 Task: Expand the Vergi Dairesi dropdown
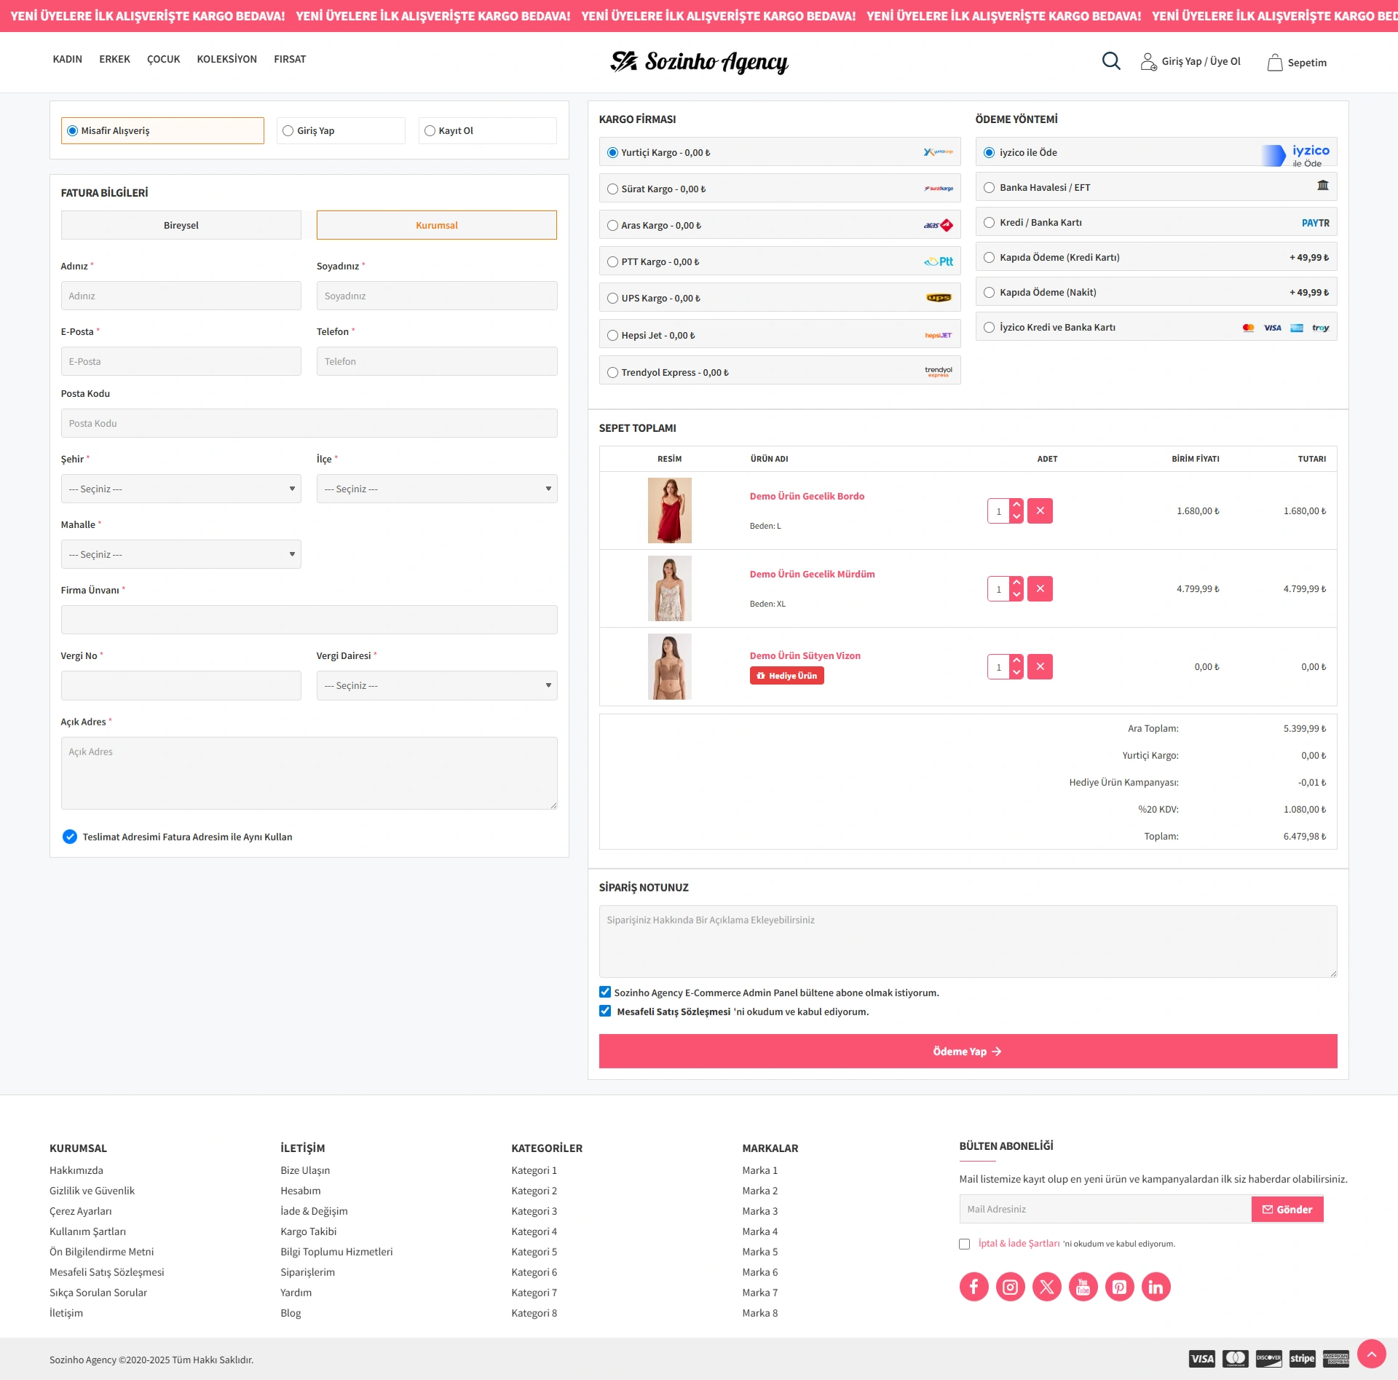coord(436,685)
